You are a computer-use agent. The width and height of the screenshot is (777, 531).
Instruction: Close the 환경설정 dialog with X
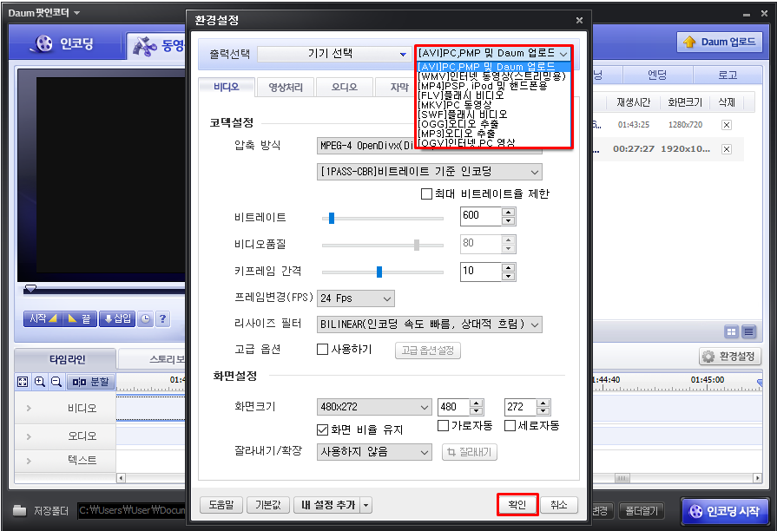coord(579,20)
